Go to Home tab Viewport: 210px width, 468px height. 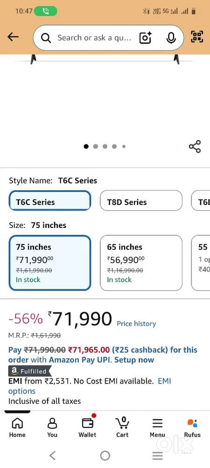coord(17,427)
